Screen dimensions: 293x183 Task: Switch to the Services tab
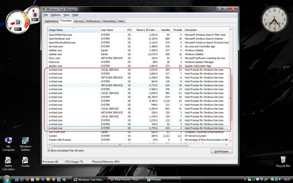click(79, 21)
